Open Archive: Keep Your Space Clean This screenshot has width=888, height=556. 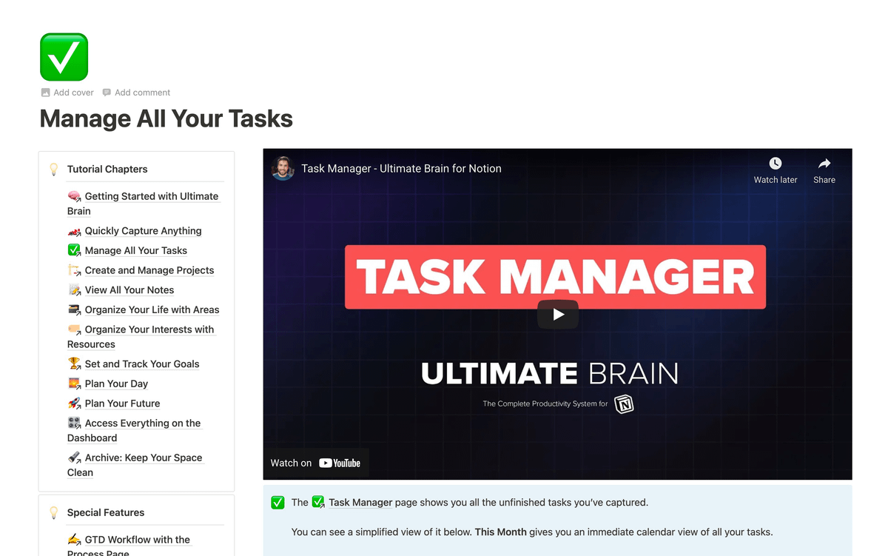pyautogui.click(x=143, y=458)
